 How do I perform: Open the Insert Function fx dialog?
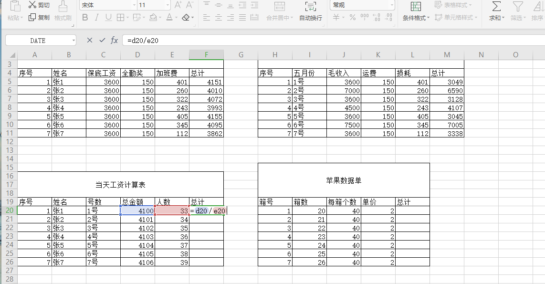(115, 41)
